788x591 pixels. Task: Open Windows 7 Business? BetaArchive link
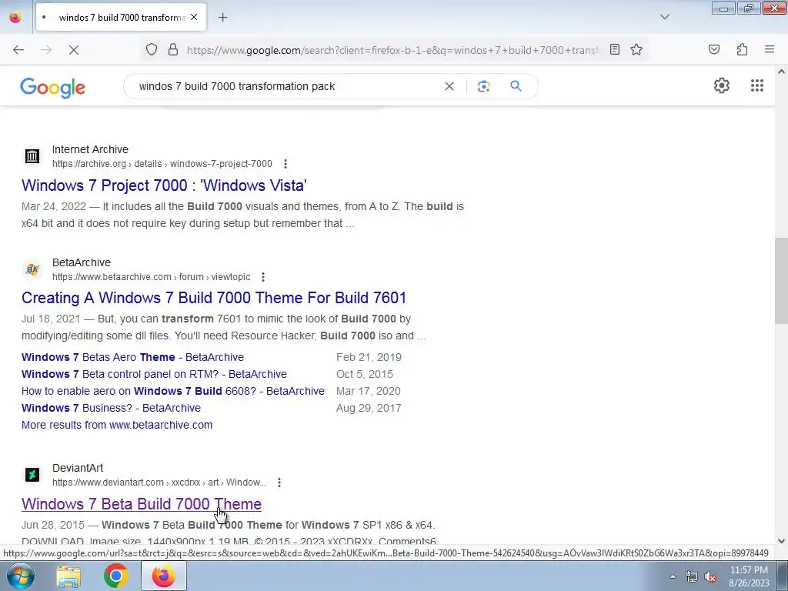[x=111, y=408]
